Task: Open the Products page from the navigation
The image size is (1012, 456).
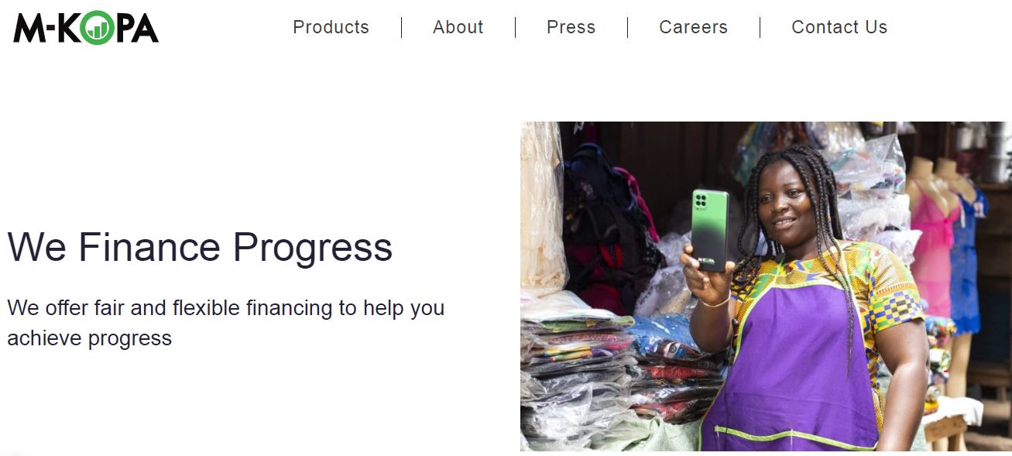Action: (331, 27)
